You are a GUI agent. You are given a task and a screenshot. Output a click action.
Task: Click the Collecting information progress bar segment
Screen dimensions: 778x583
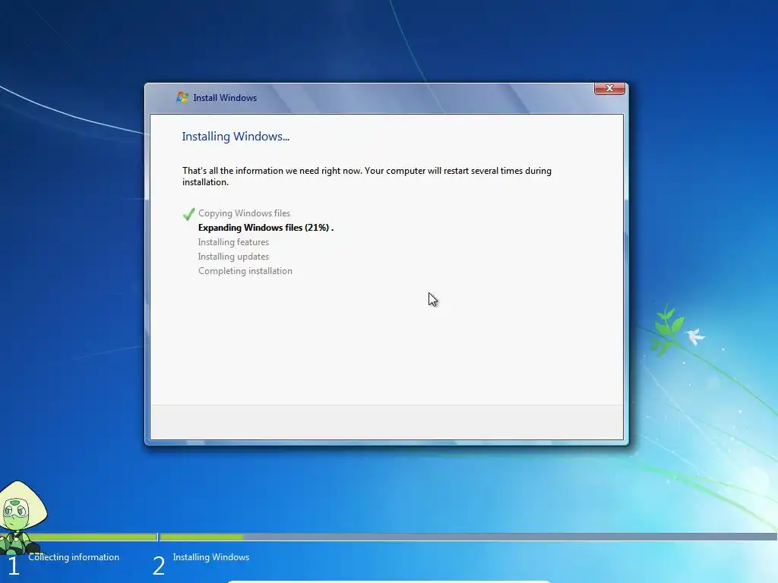pos(78,537)
